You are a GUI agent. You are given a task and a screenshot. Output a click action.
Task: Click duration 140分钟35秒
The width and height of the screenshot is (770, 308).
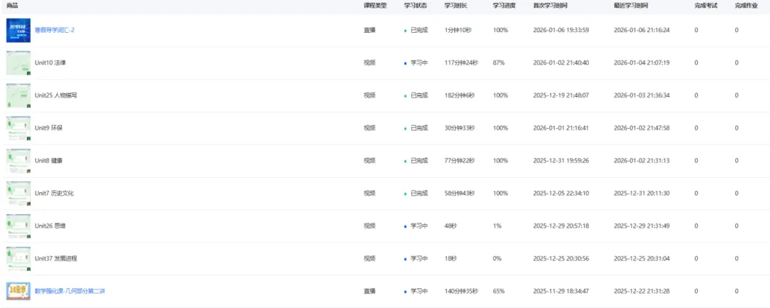[461, 292]
